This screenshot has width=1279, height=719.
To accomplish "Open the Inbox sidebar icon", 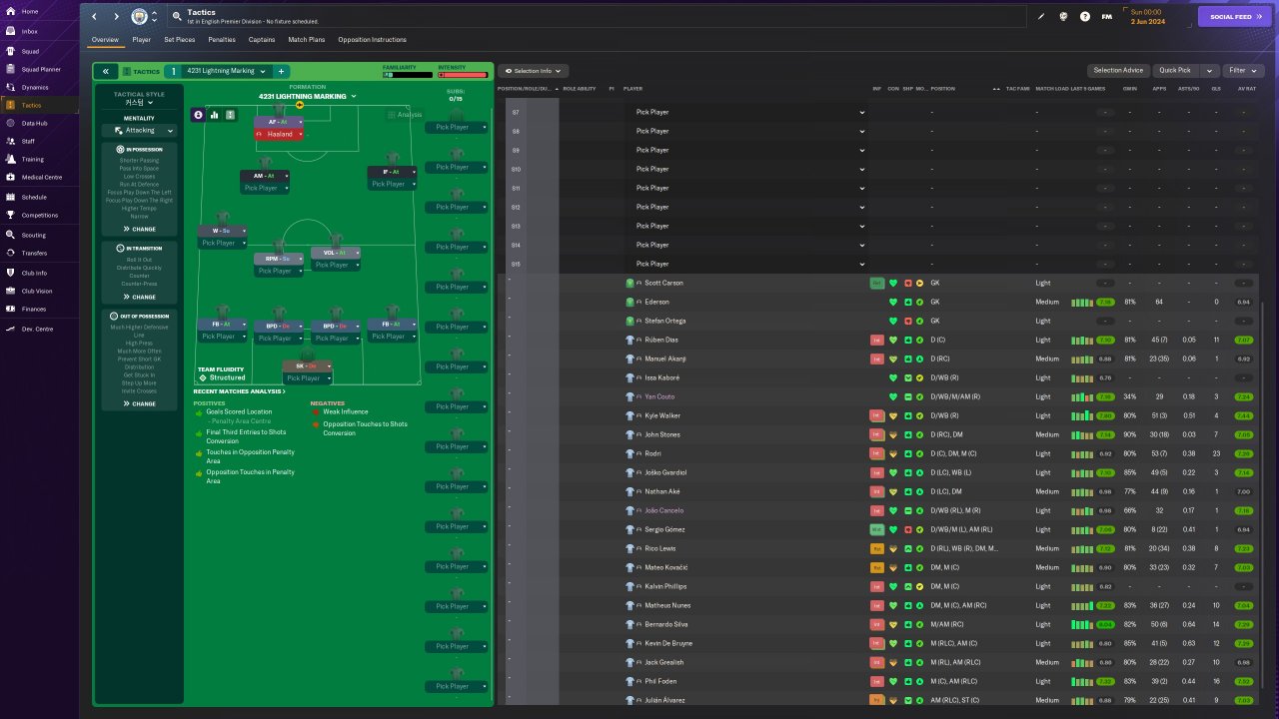I will point(10,31).
